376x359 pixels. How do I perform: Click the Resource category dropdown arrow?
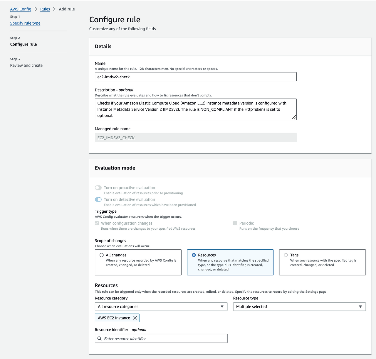222,306
